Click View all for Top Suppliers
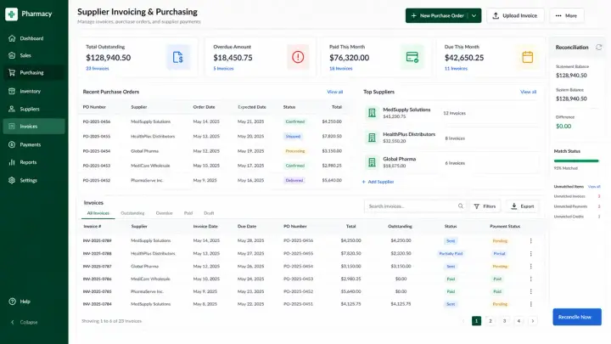Screen dimensions: 611x344 [x=528, y=92]
